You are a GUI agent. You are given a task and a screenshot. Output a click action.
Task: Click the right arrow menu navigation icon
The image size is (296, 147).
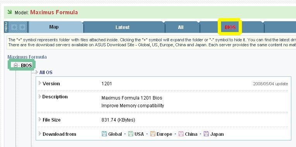click(x=22, y=27)
